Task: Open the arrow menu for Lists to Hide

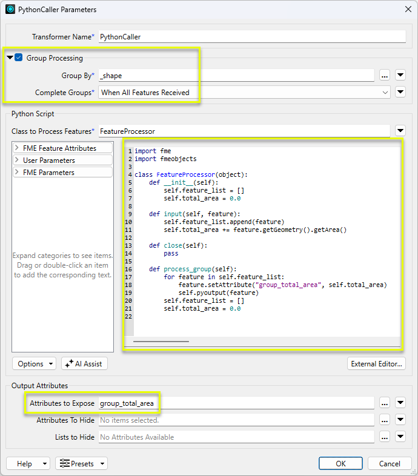Action: (400, 437)
